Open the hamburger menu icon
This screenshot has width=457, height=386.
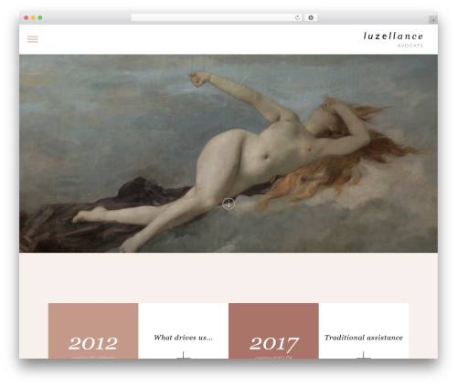(33, 39)
